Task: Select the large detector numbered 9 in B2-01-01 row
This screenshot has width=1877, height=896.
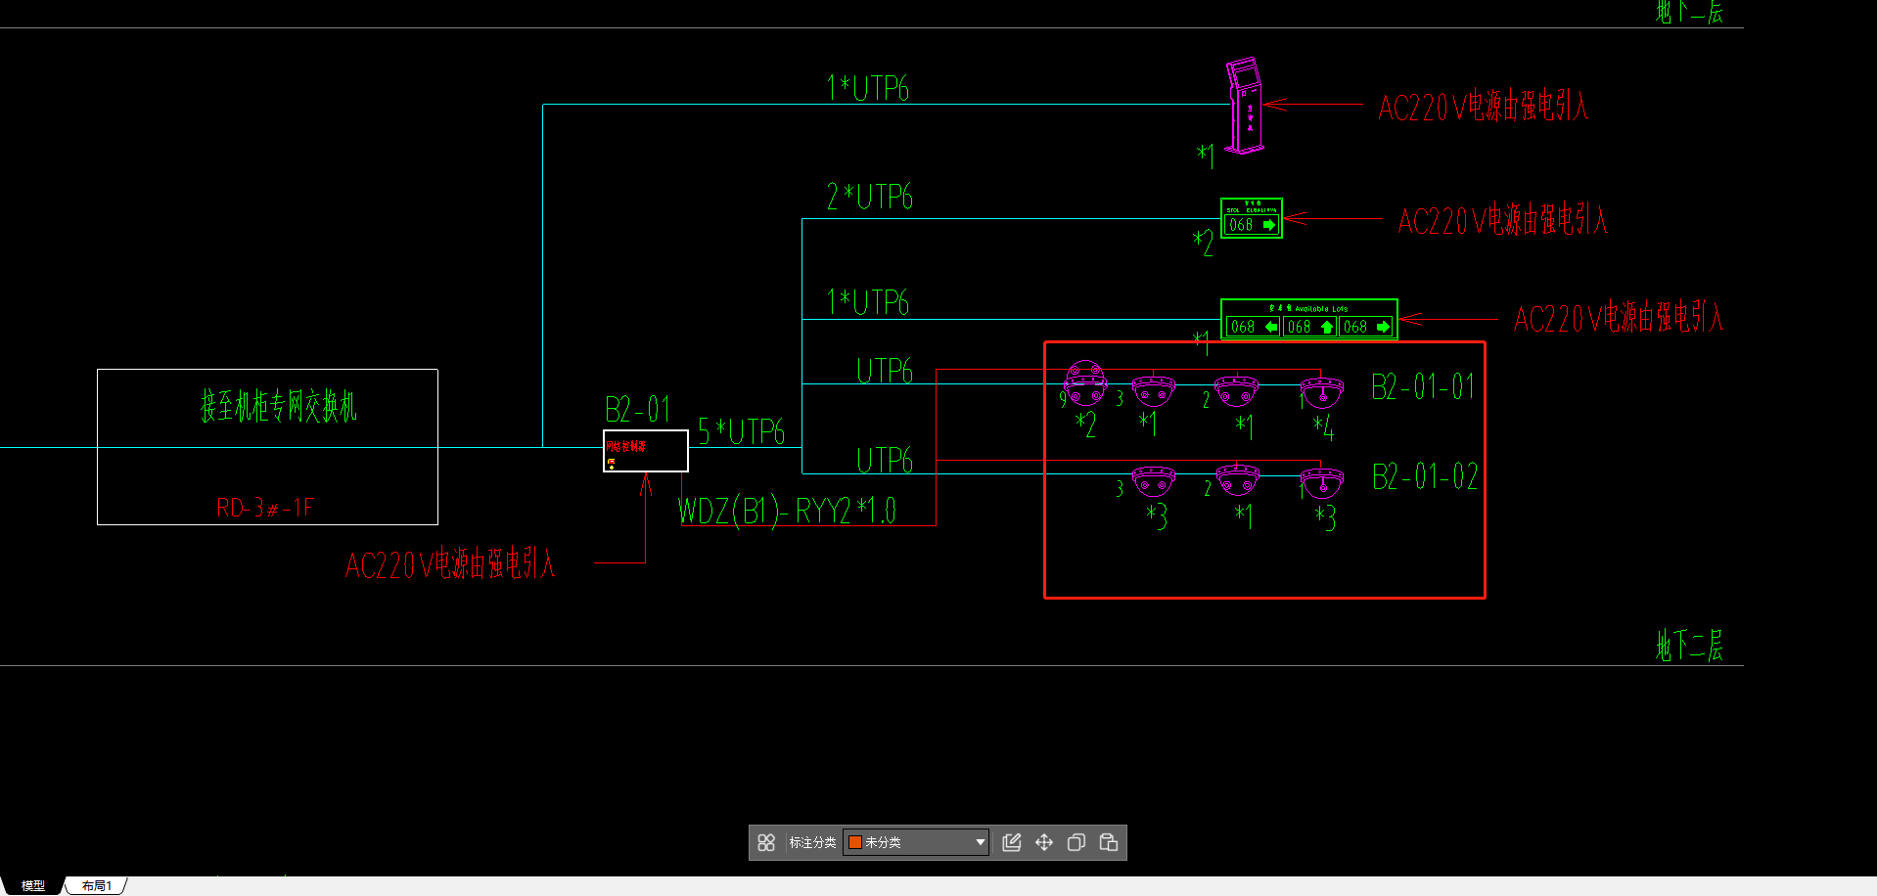Action: click(x=1085, y=383)
